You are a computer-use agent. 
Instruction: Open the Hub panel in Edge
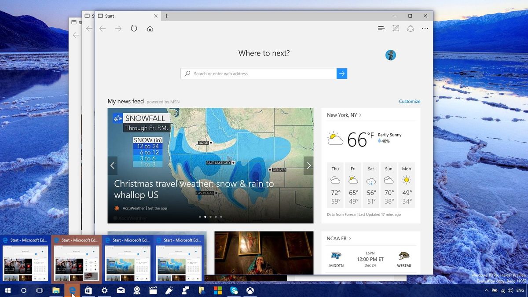coord(381,28)
